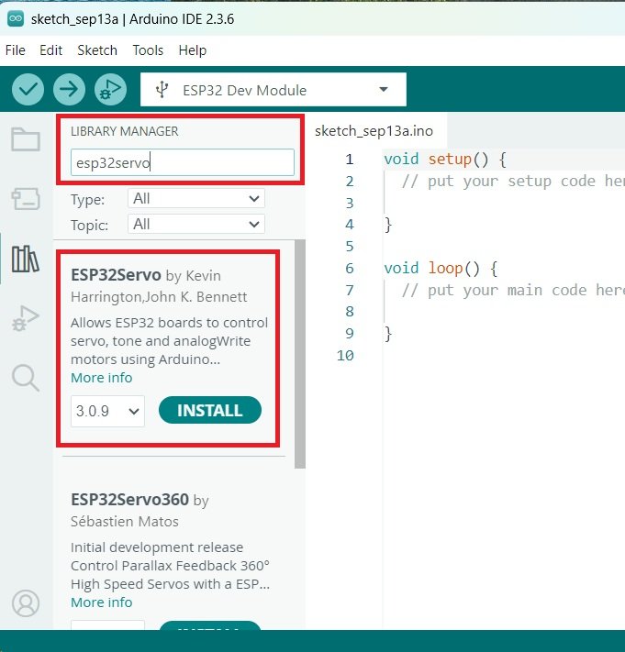Click the setup code comment on line 2
The height and width of the screenshot is (652, 625).
[x=513, y=182]
